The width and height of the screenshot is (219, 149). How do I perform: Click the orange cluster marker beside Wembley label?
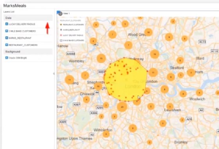point(101,58)
